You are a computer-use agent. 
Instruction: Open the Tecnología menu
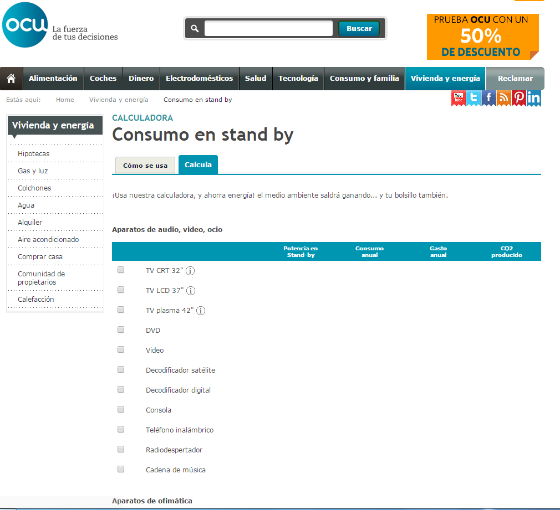[x=298, y=79]
